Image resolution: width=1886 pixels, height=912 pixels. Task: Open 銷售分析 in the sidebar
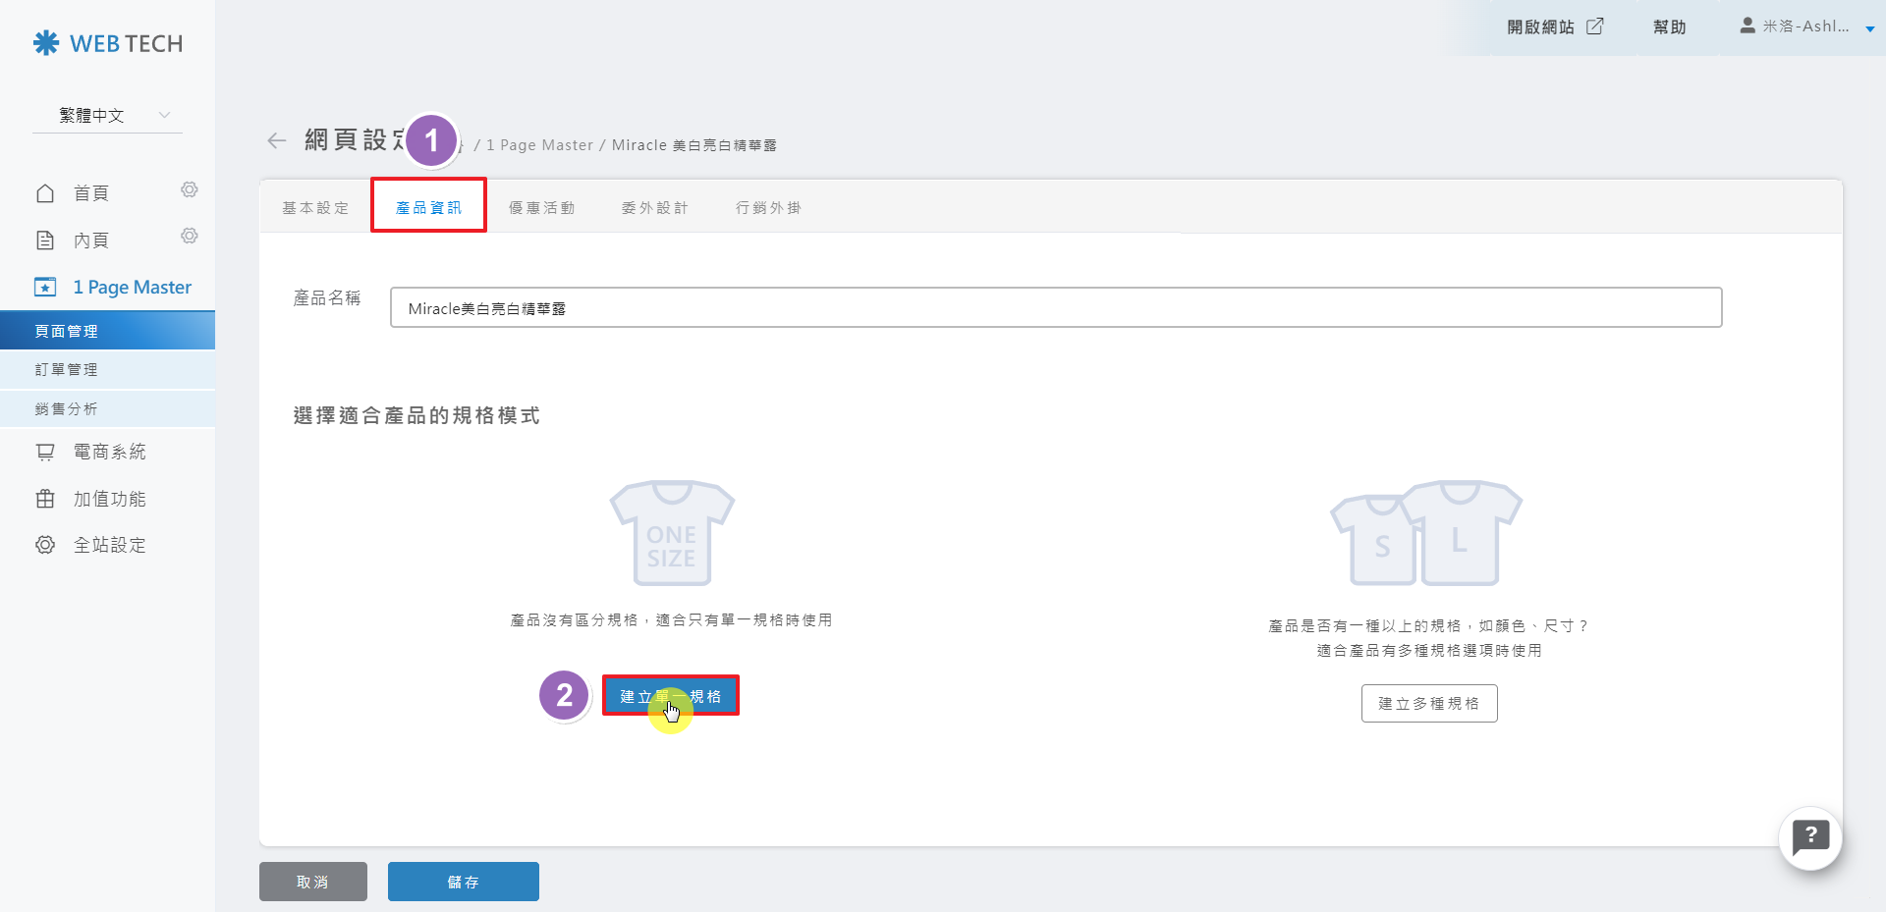pos(67,409)
